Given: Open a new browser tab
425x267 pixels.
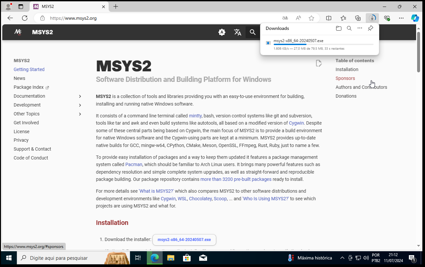Looking at the screenshot, I should pos(116,7).
